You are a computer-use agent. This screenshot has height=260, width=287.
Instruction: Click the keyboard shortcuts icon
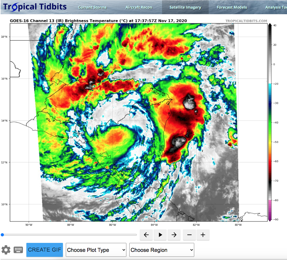coord(18,250)
